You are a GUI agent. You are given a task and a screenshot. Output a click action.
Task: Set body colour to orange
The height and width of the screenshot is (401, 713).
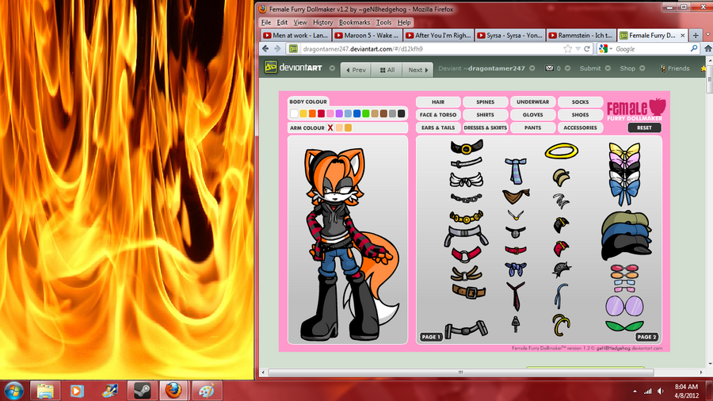pyautogui.click(x=312, y=113)
